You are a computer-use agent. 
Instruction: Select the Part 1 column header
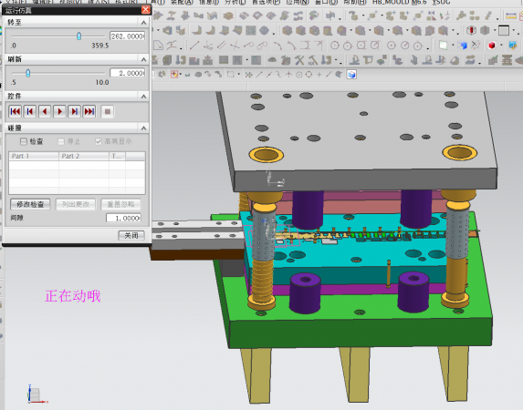(34, 156)
